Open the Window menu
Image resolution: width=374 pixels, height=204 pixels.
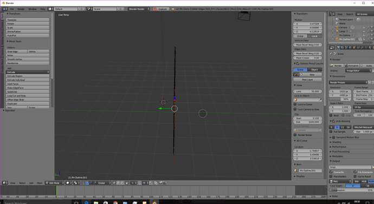[x=32, y=9]
